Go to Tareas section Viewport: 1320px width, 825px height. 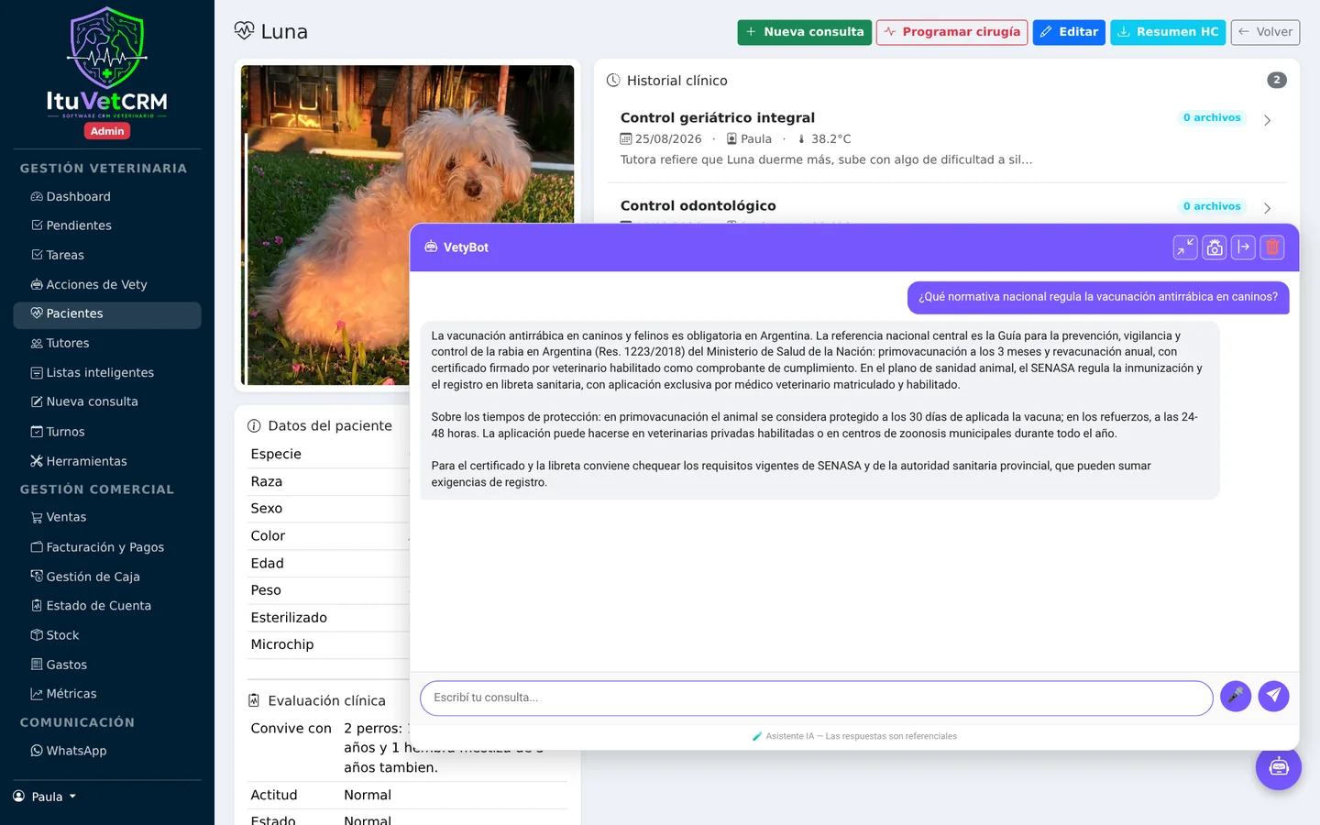[107, 255]
